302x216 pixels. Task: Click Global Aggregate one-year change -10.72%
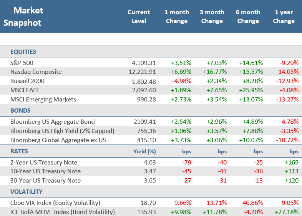click(x=287, y=140)
